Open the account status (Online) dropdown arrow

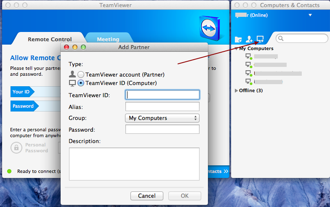click(x=310, y=15)
